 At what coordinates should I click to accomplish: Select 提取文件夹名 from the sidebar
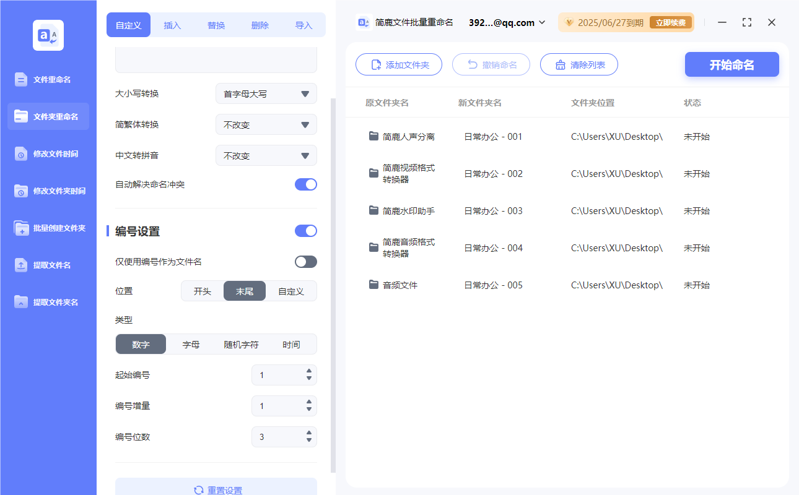click(48, 302)
